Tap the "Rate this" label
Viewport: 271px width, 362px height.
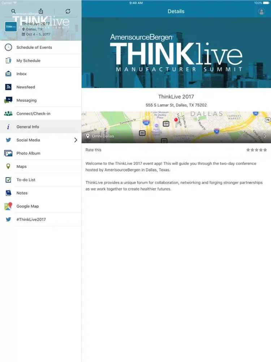(x=93, y=150)
